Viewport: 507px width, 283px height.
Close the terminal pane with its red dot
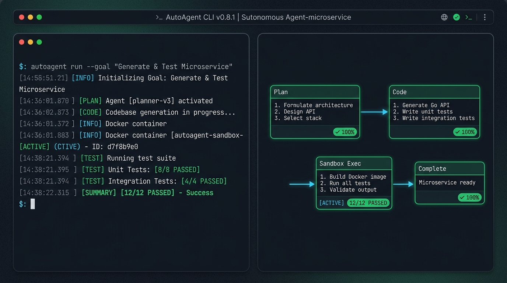click(21, 42)
